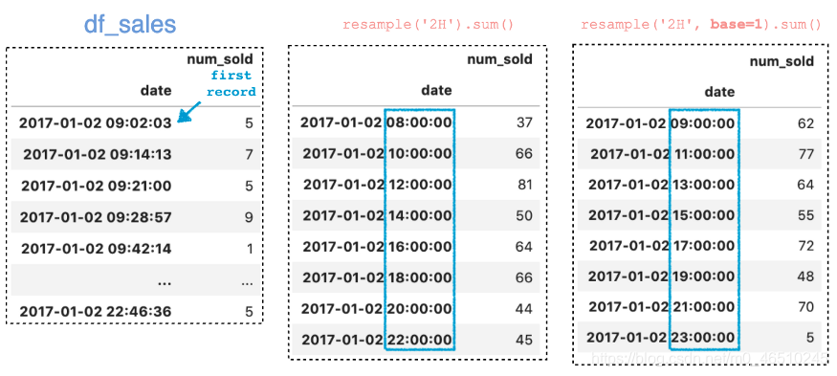Select date cell 2017-01-02 18:00:00
The height and width of the screenshot is (376, 837).
(x=378, y=277)
